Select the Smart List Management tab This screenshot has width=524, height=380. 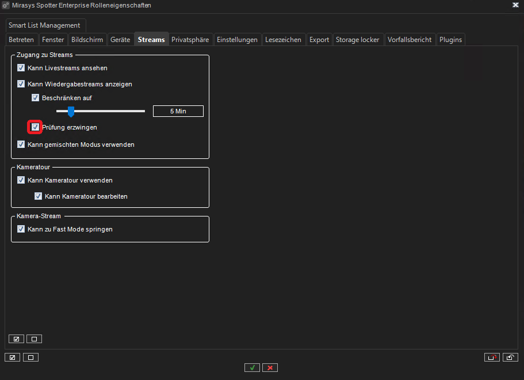pos(45,25)
